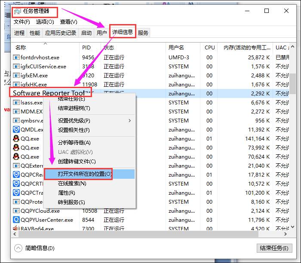Choose 在线搜索(N) in context menu
Screen dimensions: 301x263
72,183
